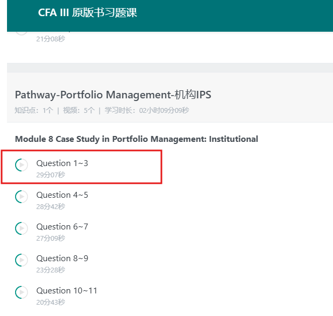Click the 知识点: 1个 count label
Viewport: 333px width, 316px height.
click(x=34, y=110)
